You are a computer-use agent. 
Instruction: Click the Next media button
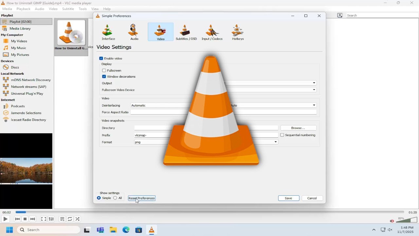(32, 219)
